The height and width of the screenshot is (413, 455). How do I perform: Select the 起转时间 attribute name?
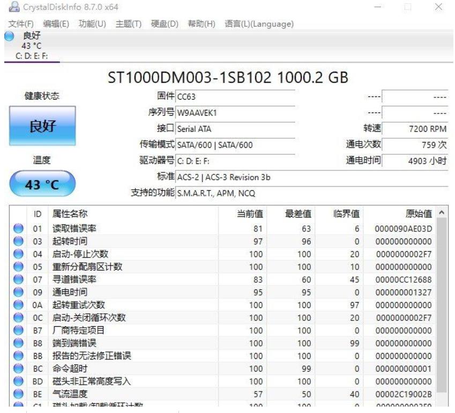(70, 241)
